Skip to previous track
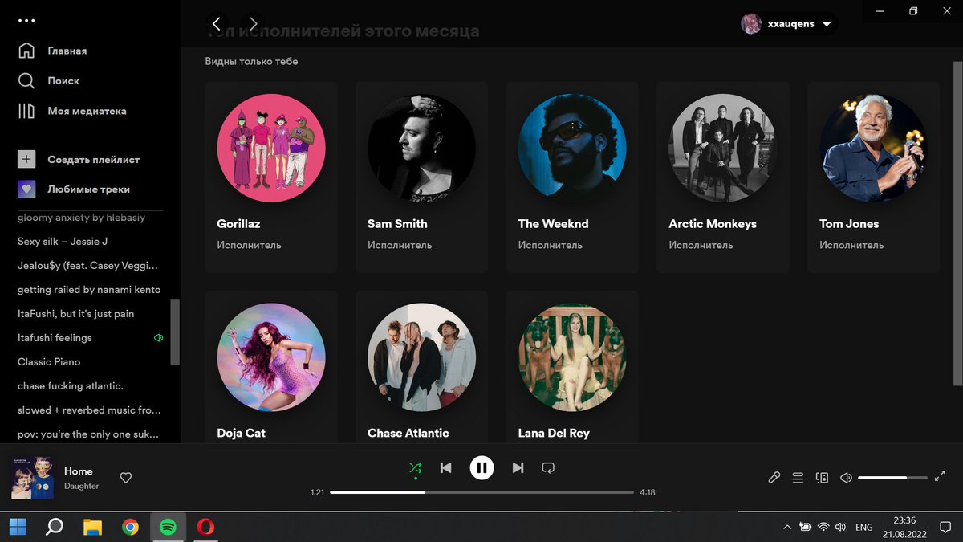 coord(446,467)
